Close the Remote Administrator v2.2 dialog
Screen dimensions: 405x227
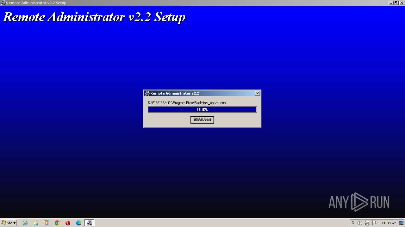pyautogui.click(x=258, y=93)
